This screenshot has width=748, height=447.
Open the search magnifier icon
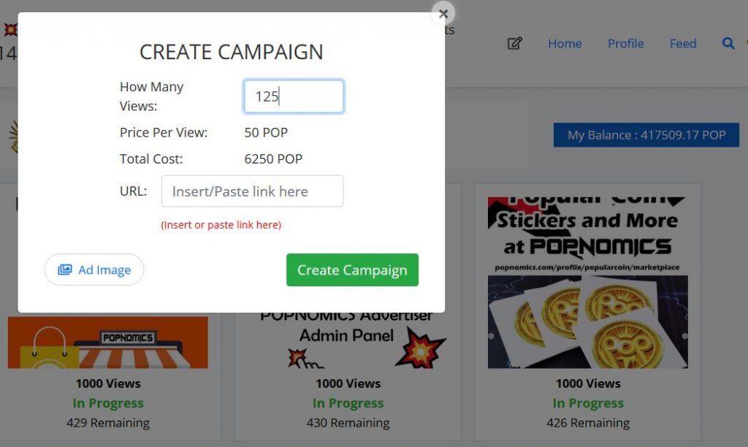click(728, 43)
